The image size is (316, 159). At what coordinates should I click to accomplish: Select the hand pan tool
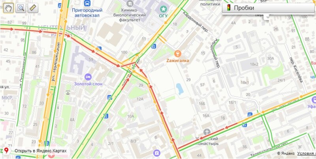point(8,8)
